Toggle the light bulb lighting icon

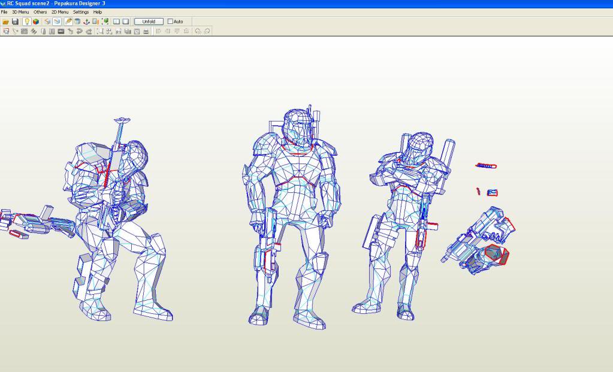(x=26, y=22)
